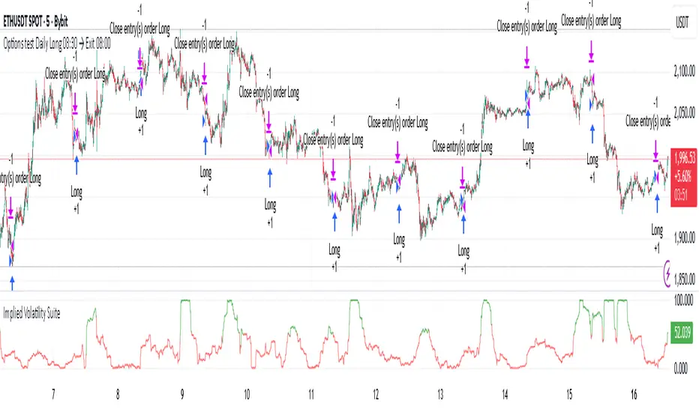The height and width of the screenshot is (412, 699).
Task: Select the Options test Daily Long strategy legend
Action: pyautogui.click(x=57, y=43)
